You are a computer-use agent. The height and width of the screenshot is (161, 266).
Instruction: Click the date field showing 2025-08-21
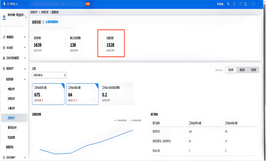[50, 75]
